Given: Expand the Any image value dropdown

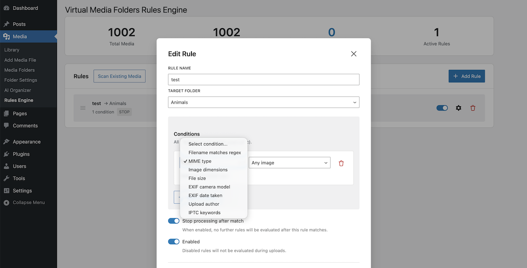Looking at the screenshot, I should [x=289, y=163].
